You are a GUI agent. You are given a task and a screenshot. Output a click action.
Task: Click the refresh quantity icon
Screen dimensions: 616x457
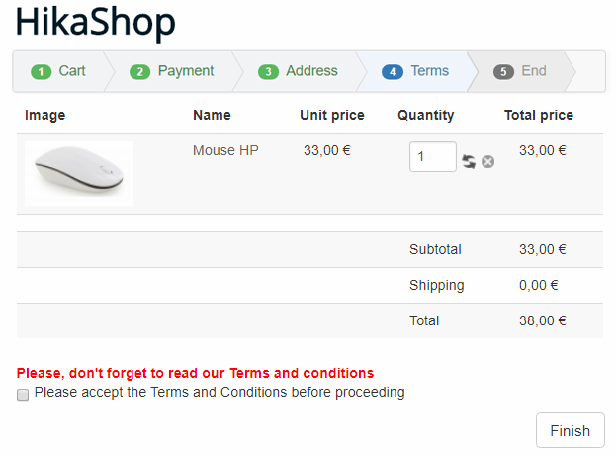coord(469,161)
